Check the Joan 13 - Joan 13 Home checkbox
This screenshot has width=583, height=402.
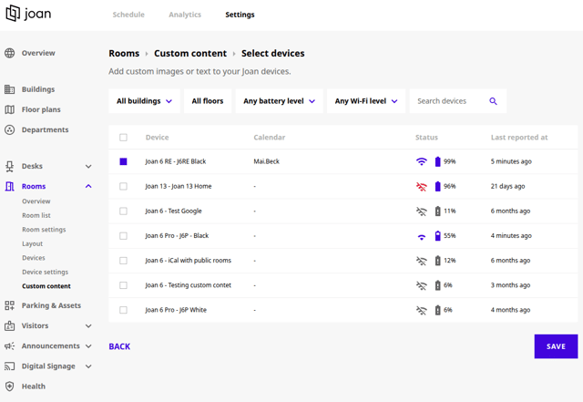(x=123, y=186)
